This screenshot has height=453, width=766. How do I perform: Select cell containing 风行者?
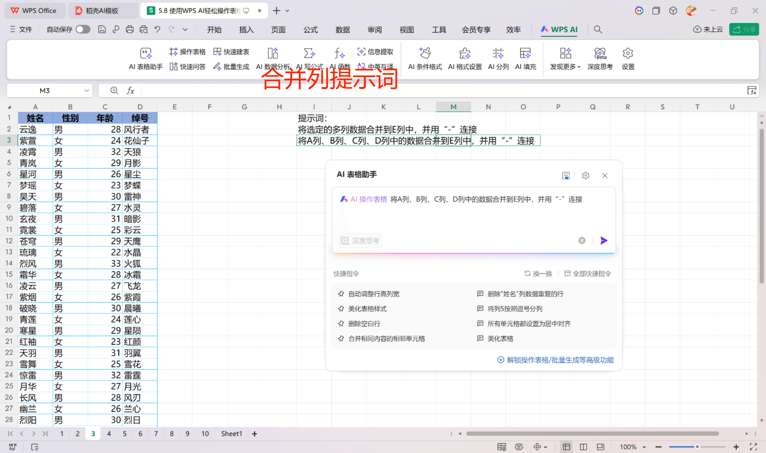[140, 129]
